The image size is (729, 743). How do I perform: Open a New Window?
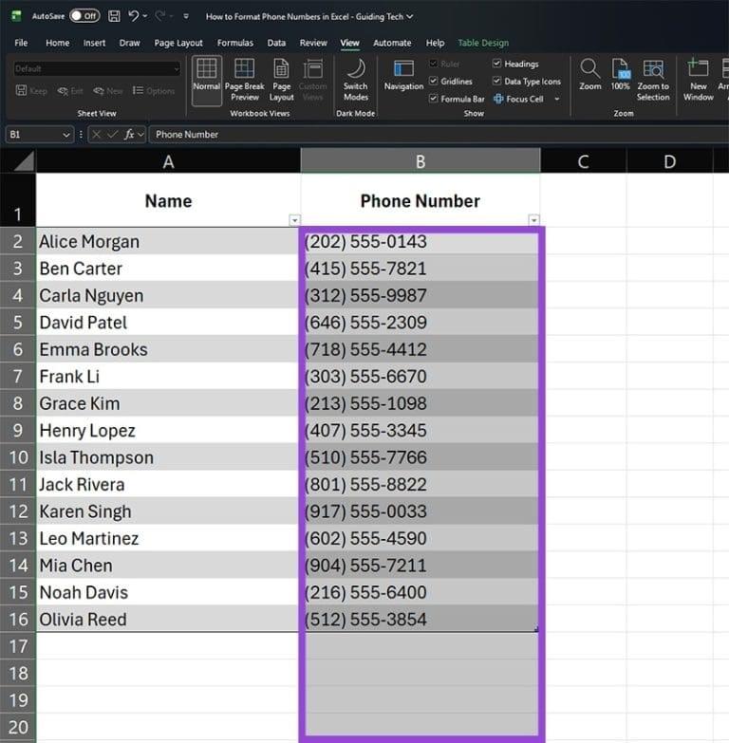click(x=698, y=78)
